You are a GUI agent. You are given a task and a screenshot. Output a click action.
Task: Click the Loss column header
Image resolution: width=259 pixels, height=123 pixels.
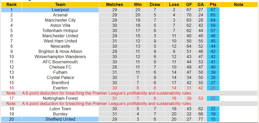tap(174, 4)
